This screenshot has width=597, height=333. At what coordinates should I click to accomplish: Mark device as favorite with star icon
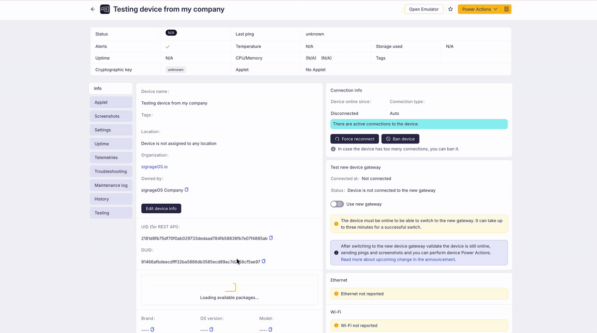point(450,9)
